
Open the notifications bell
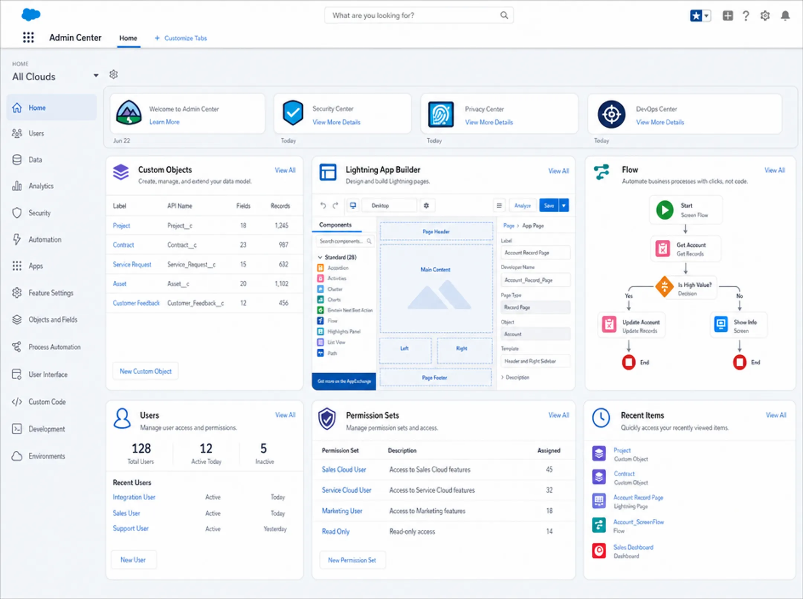pos(785,16)
